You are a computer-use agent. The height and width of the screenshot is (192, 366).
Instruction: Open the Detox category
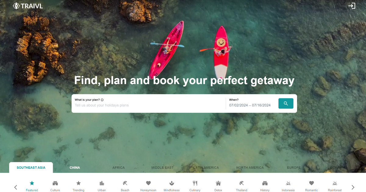pos(218,186)
